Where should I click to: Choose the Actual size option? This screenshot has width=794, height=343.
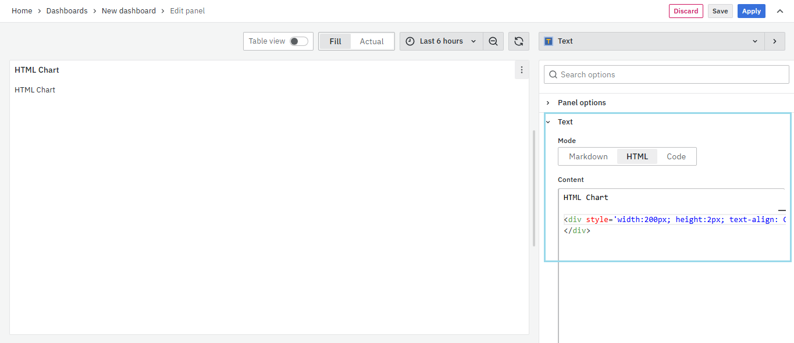coord(372,41)
